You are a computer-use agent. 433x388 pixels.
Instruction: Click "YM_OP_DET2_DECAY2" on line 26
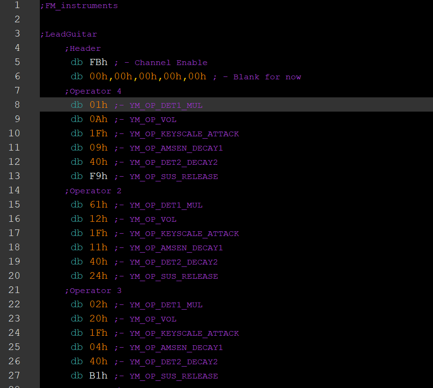click(x=174, y=362)
